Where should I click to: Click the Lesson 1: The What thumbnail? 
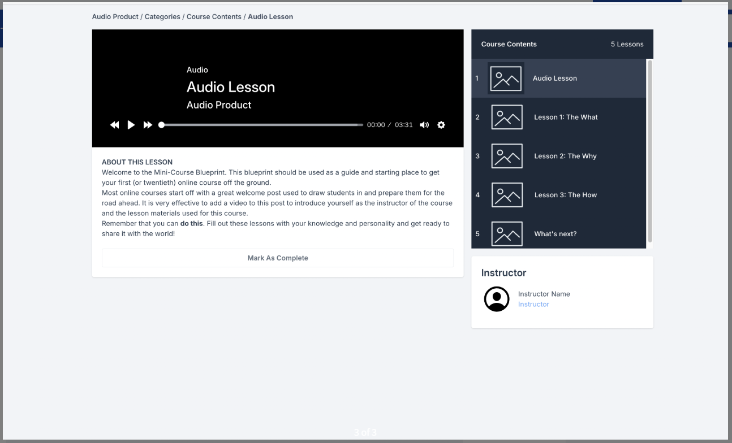coord(507,118)
